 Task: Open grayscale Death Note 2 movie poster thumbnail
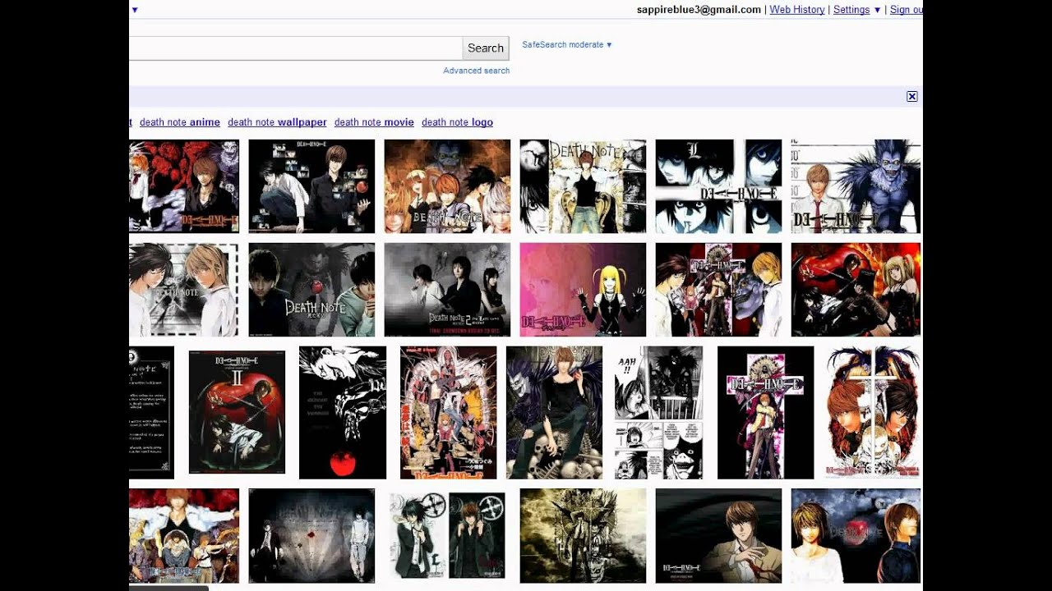[x=447, y=290]
